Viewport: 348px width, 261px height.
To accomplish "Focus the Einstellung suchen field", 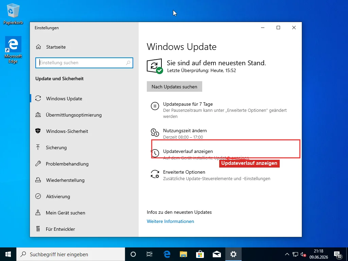I will [x=84, y=63].
